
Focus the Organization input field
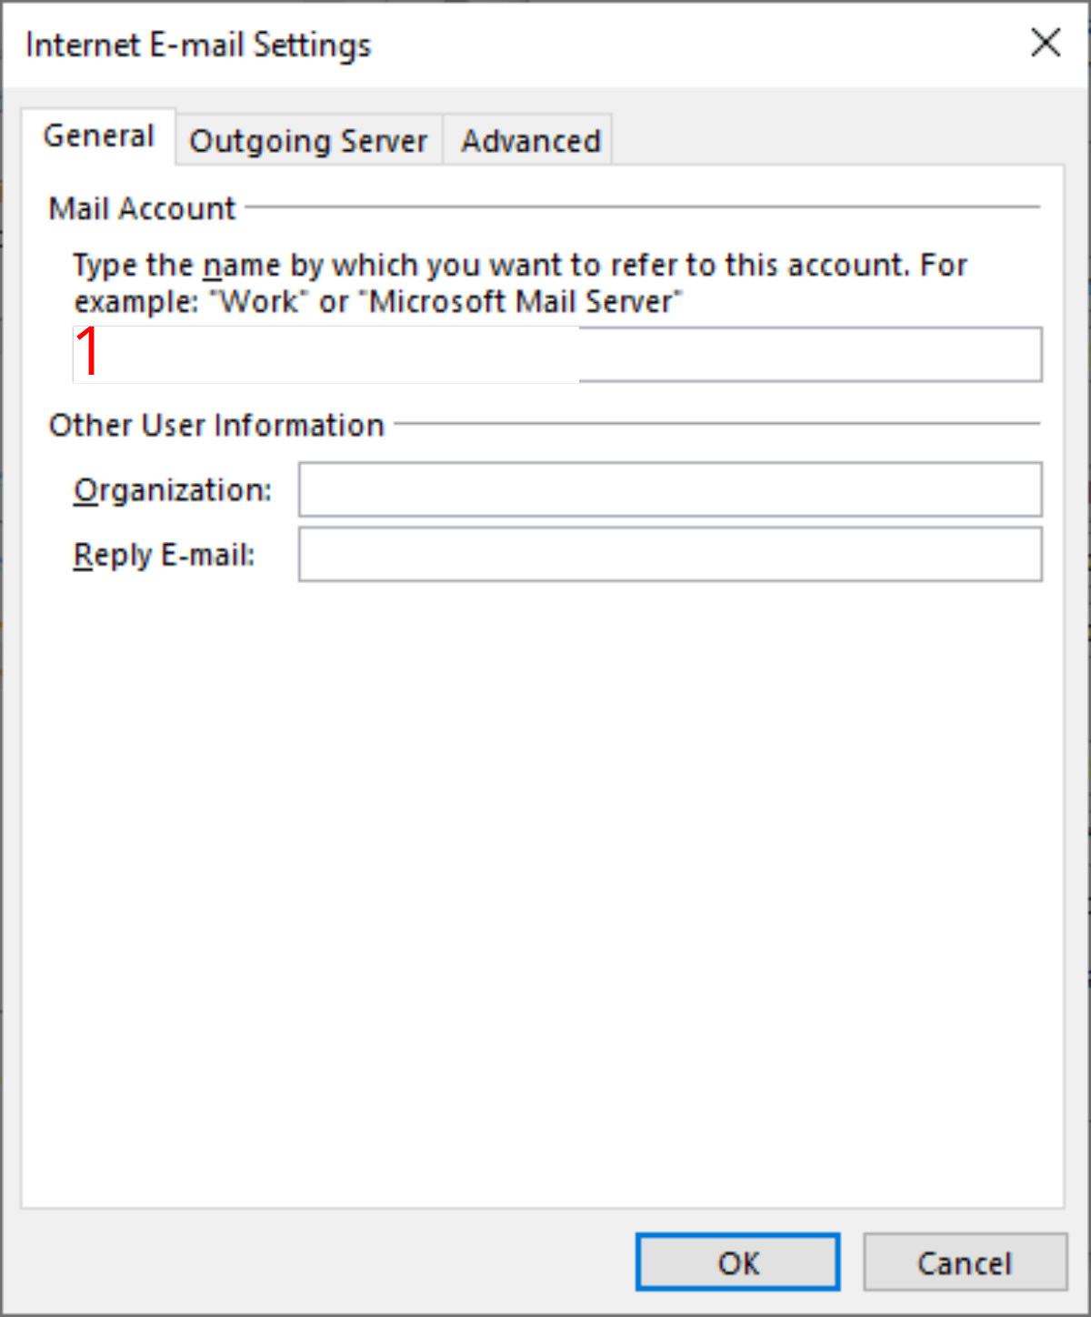pyautogui.click(x=670, y=489)
